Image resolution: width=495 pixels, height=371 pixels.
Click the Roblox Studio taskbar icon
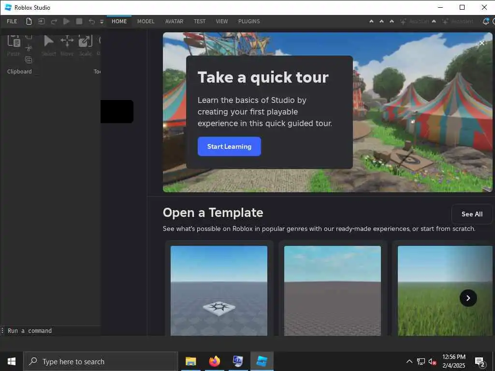[x=262, y=361]
